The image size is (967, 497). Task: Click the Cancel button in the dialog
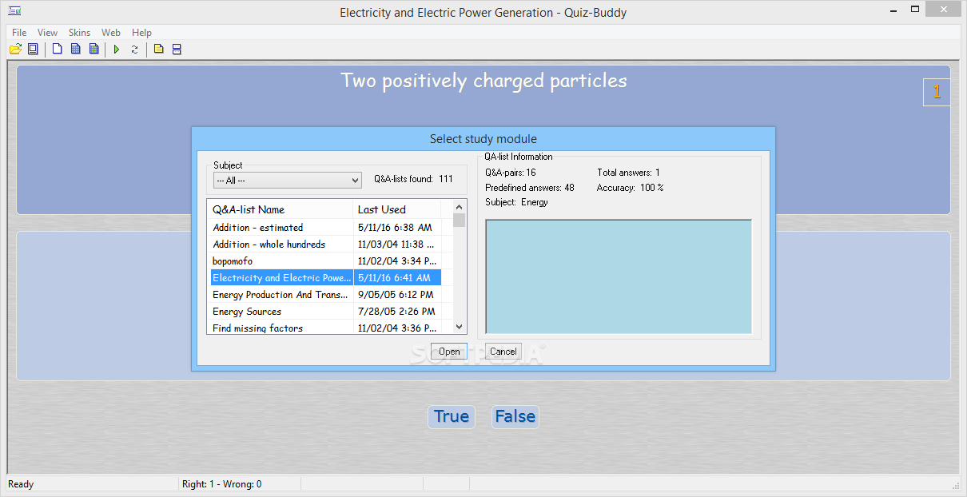(x=503, y=352)
